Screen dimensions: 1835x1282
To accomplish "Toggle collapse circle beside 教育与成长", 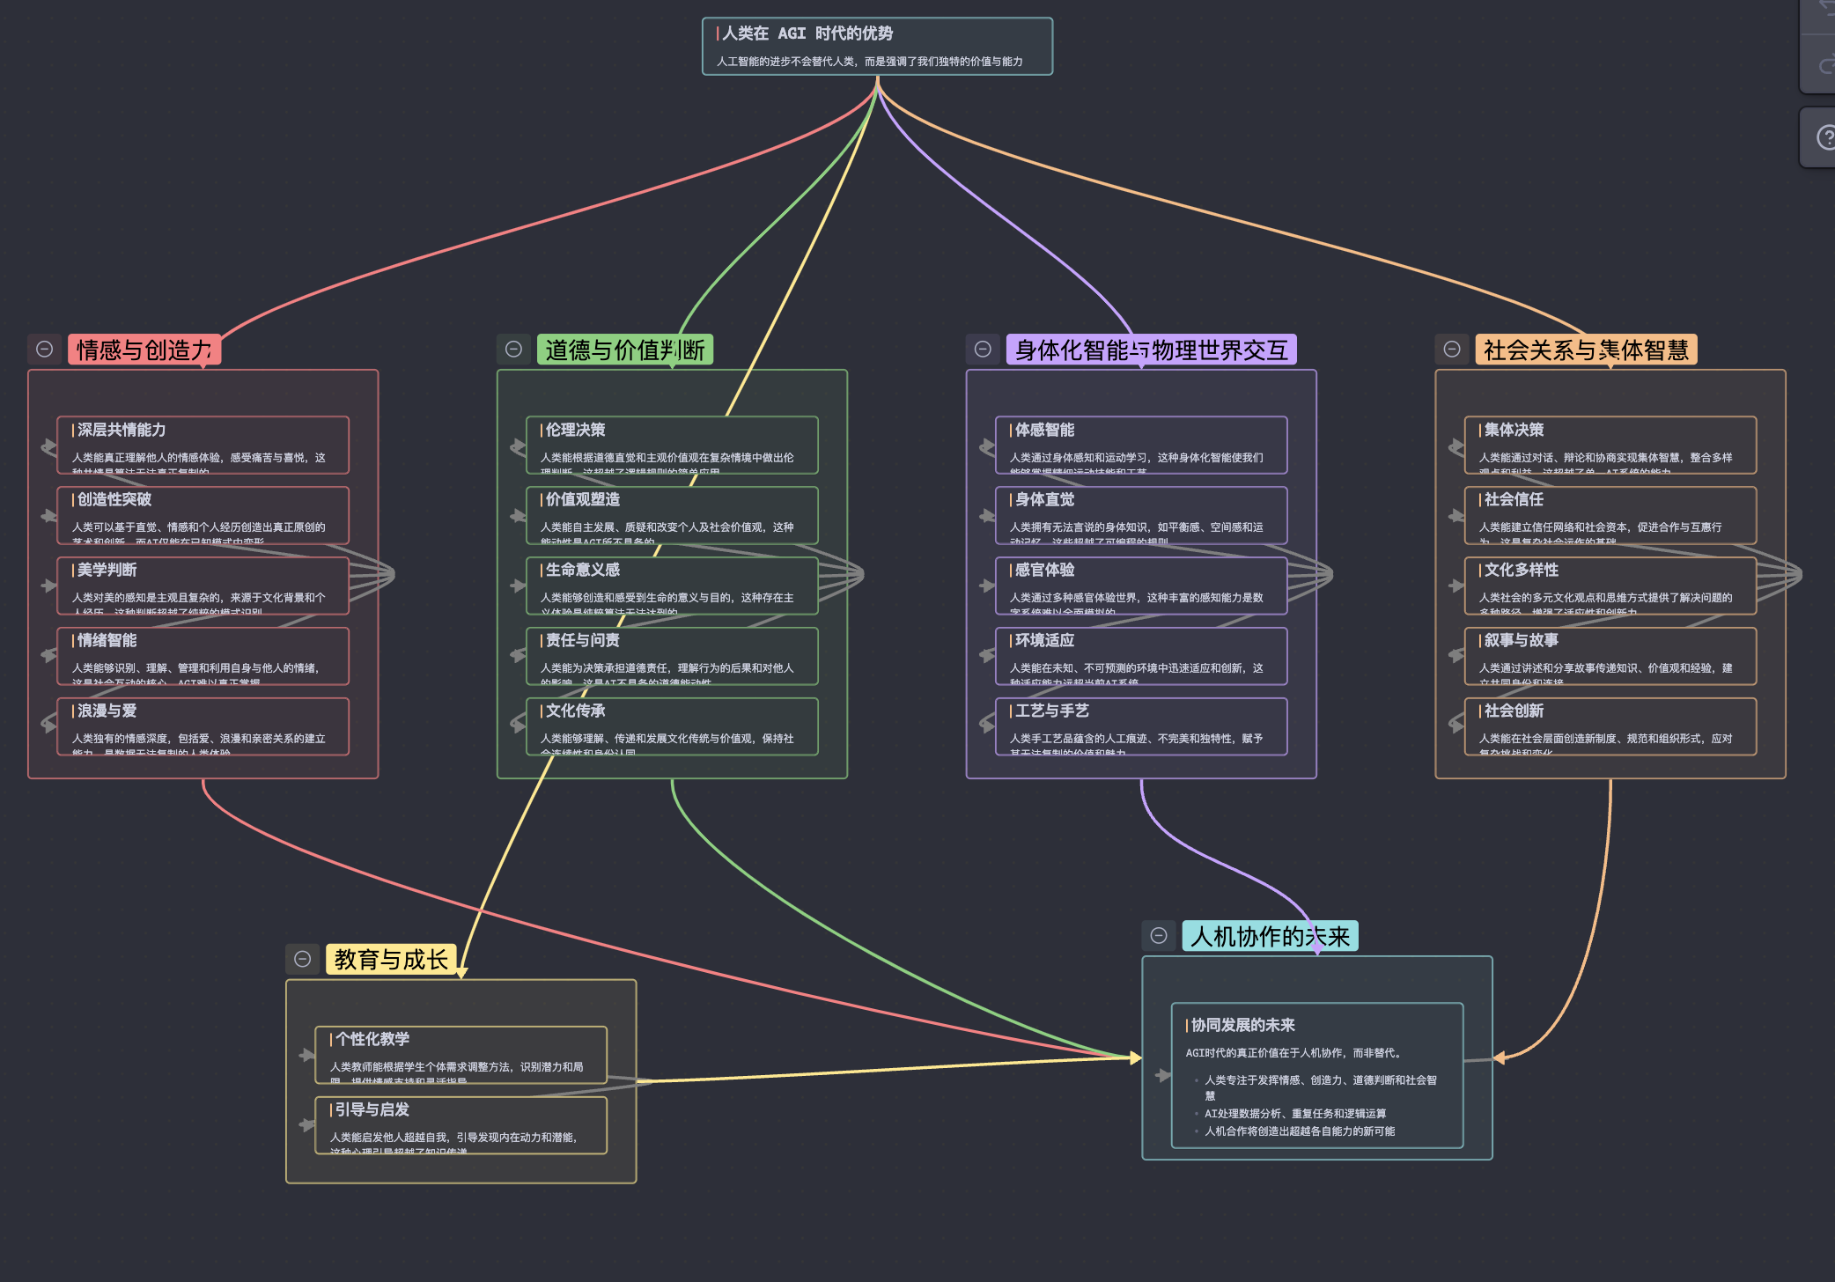I will (x=302, y=959).
